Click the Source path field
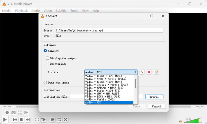207x124 pixels. [x=109, y=30]
